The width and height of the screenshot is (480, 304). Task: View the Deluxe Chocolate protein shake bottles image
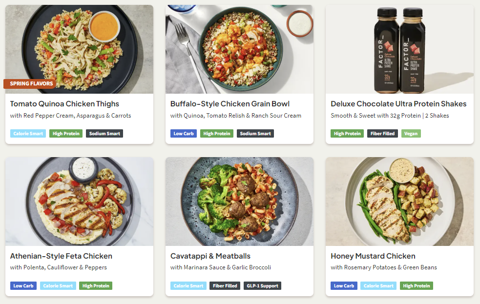point(399,49)
